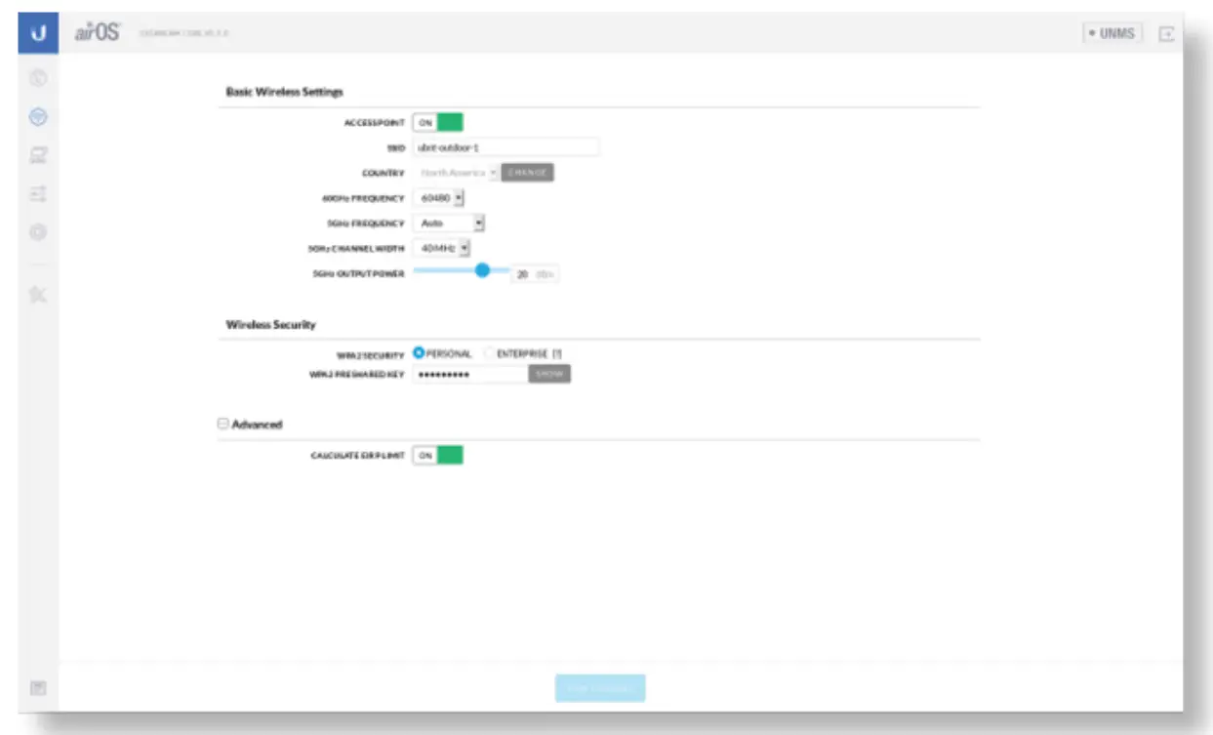Open the system gear sidebar icon
This screenshot has width=1213, height=735.
click(x=38, y=233)
